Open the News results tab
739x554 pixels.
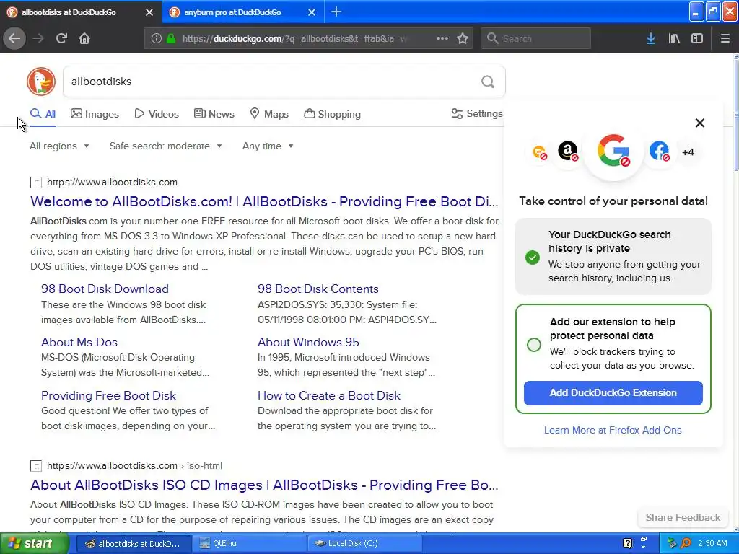tap(214, 114)
